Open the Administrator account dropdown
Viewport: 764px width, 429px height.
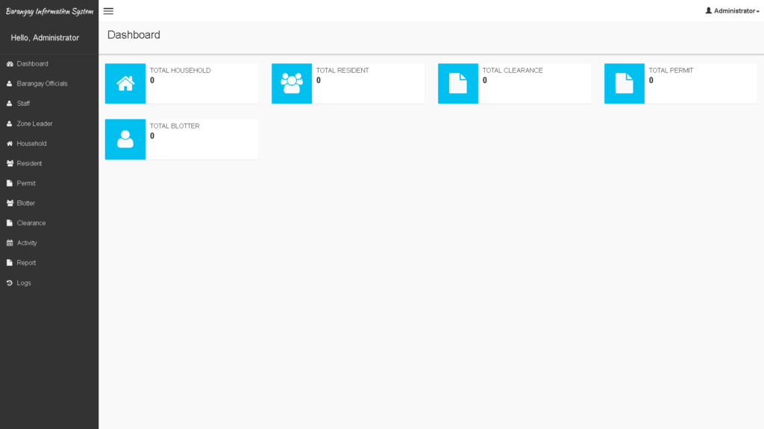(x=732, y=10)
